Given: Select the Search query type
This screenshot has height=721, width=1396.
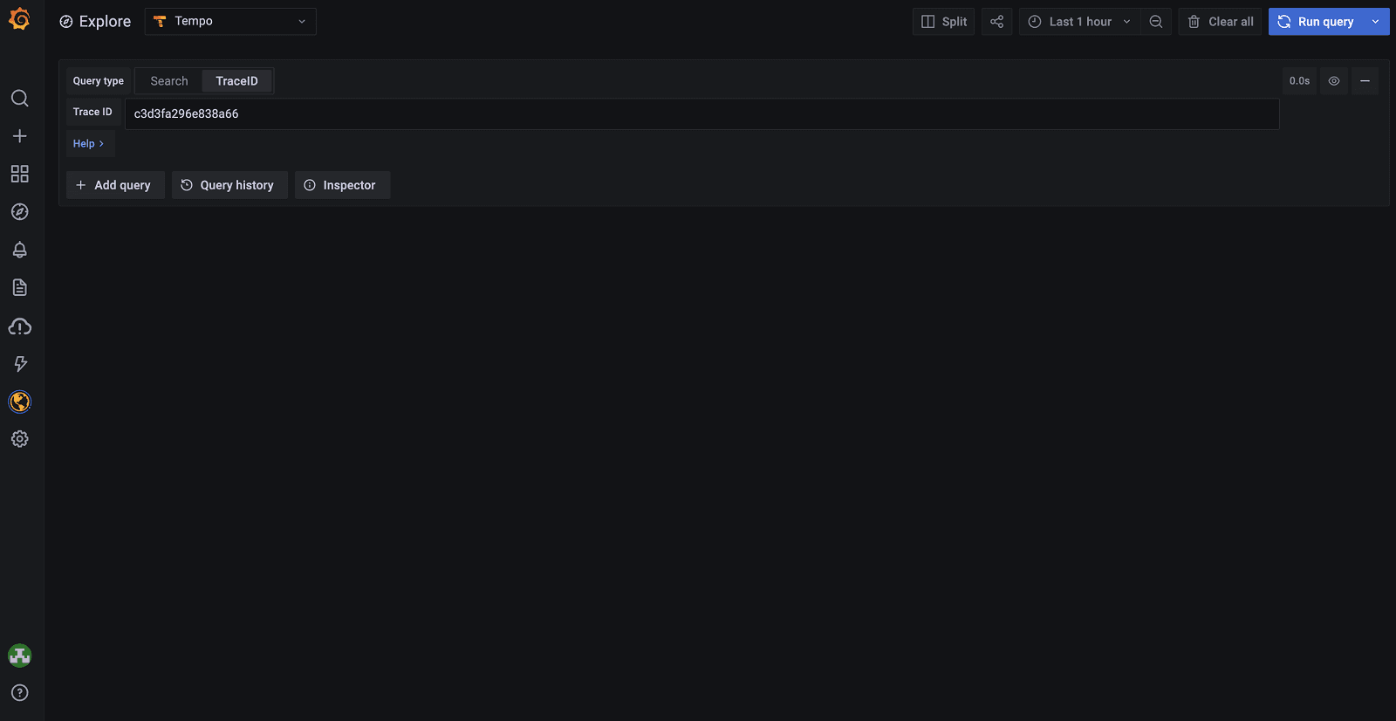Looking at the screenshot, I should (x=169, y=81).
